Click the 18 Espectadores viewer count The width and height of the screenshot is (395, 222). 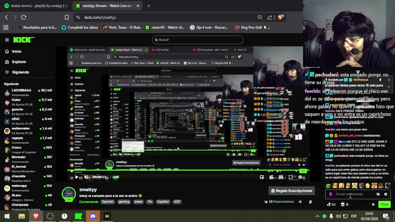click(x=279, y=202)
